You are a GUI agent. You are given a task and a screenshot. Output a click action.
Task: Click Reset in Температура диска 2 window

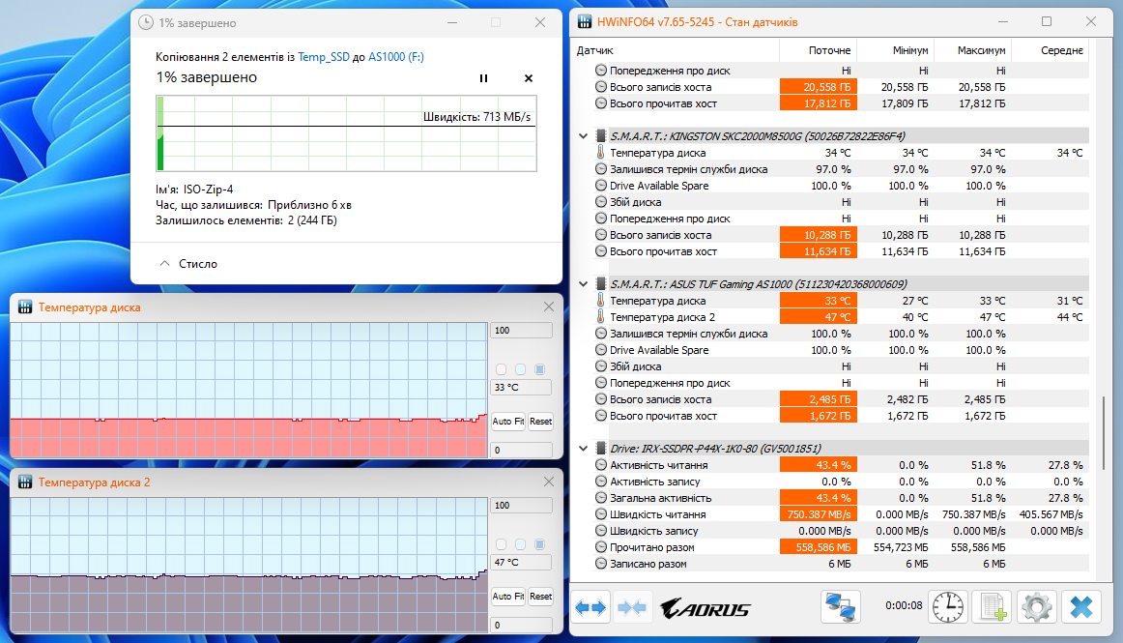click(x=541, y=597)
